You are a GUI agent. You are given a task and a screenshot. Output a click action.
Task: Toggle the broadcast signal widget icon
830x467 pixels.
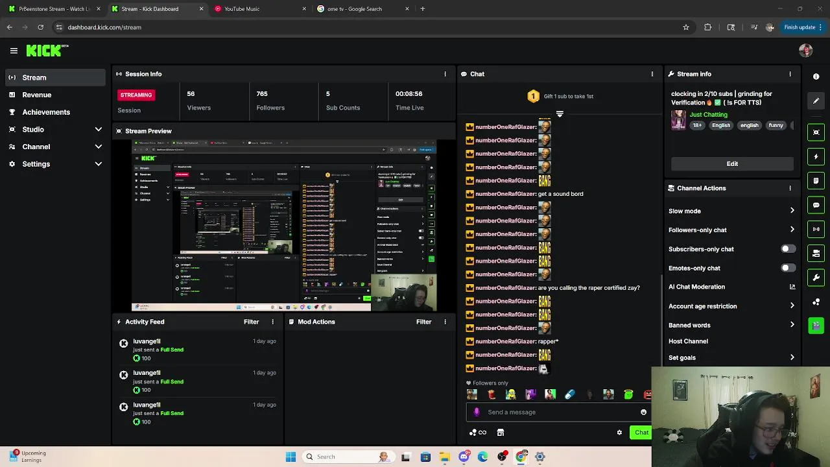pyautogui.click(x=816, y=229)
